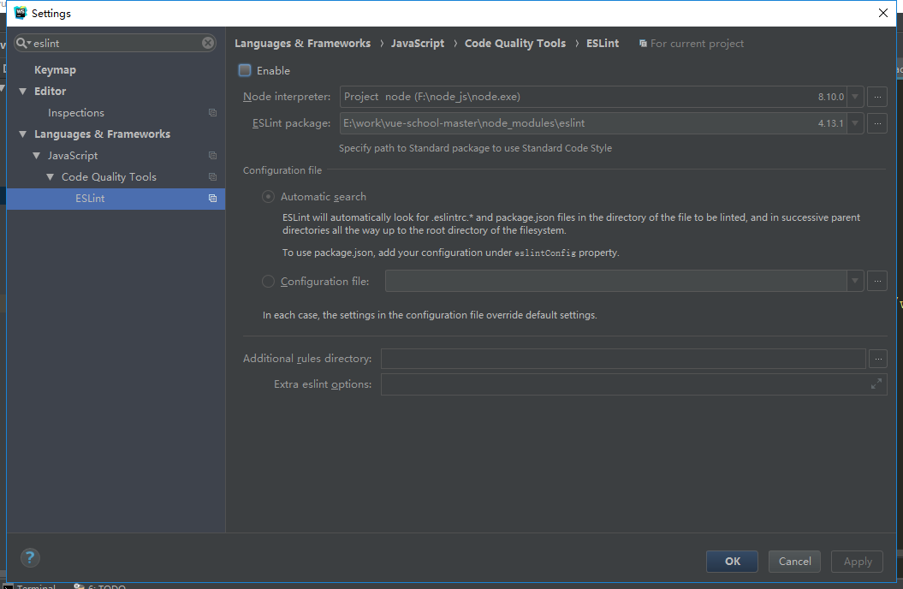Open the ESLint package dropdown arrow
The height and width of the screenshot is (589, 903).
pyautogui.click(x=855, y=123)
